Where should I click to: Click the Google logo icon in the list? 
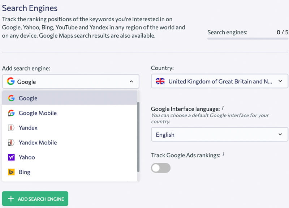pyautogui.click(x=11, y=98)
